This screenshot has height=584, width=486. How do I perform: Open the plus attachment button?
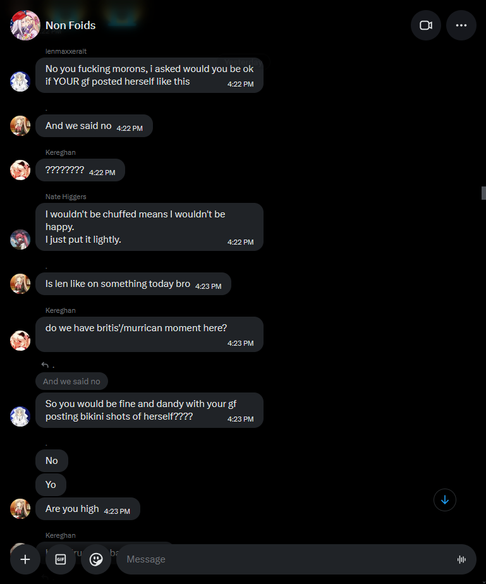25,559
